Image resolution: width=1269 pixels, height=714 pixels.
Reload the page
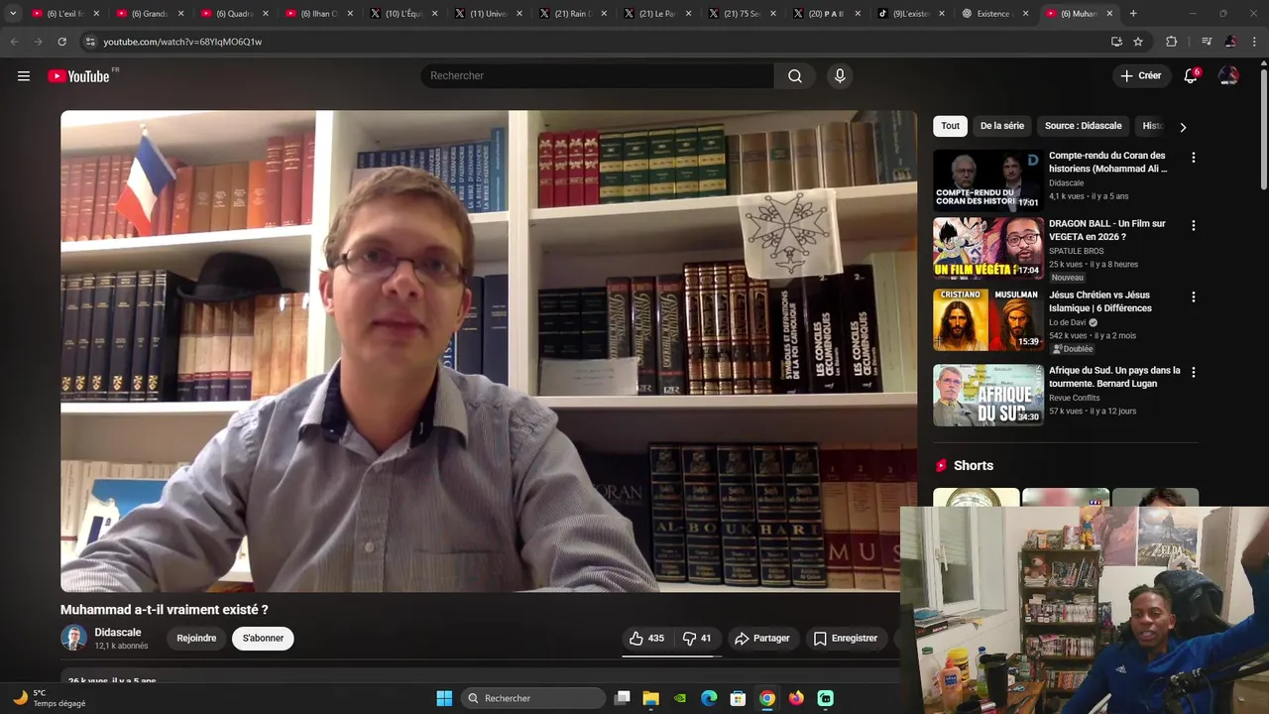[x=61, y=42]
